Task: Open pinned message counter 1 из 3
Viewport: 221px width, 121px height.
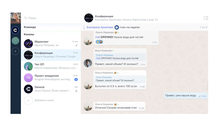Action: (x=204, y=27)
